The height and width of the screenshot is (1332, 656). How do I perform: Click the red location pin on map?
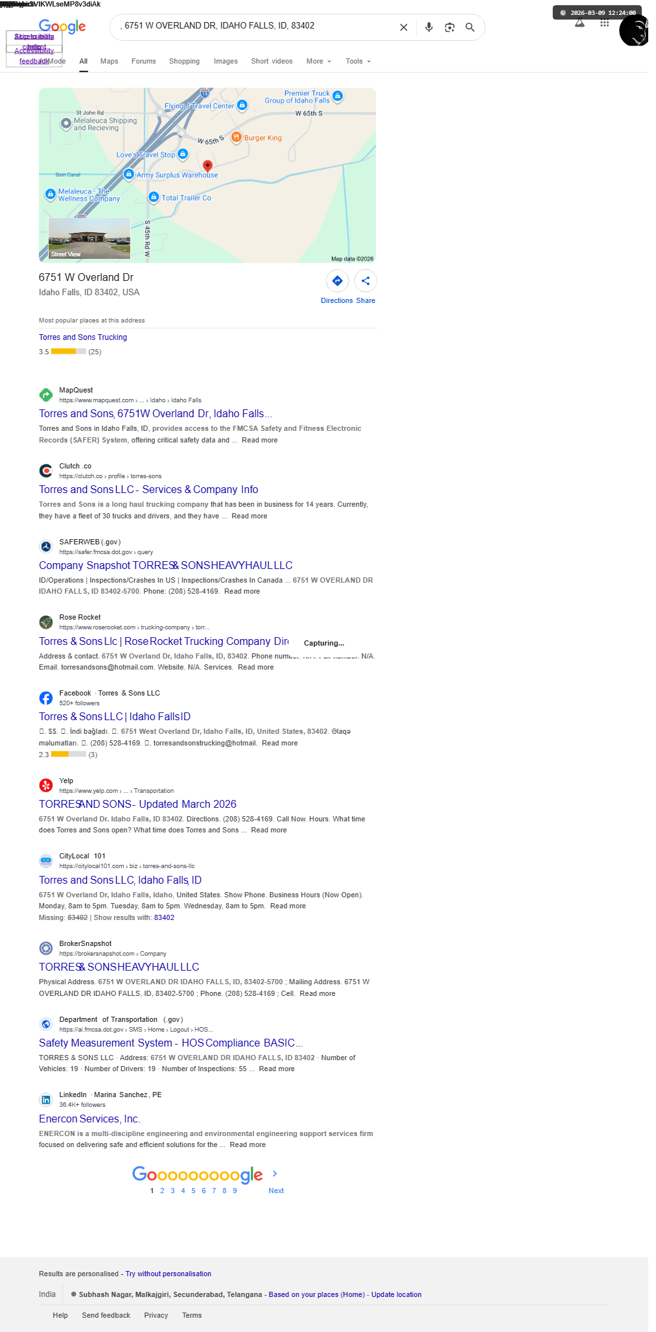coord(207,166)
